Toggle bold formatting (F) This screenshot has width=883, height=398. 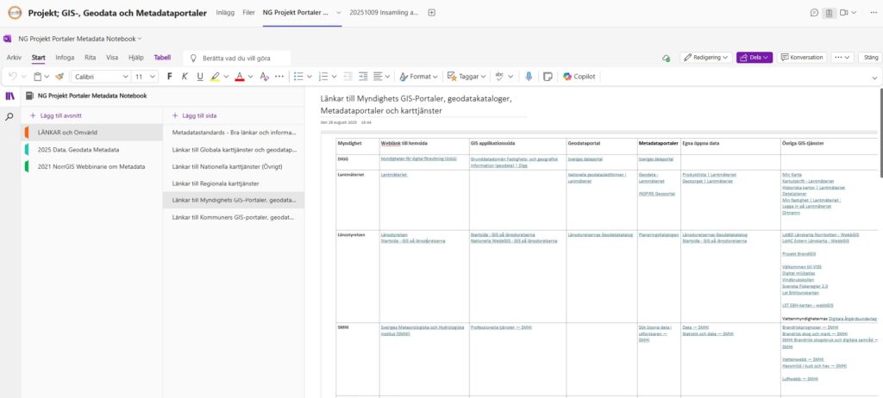click(x=170, y=77)
